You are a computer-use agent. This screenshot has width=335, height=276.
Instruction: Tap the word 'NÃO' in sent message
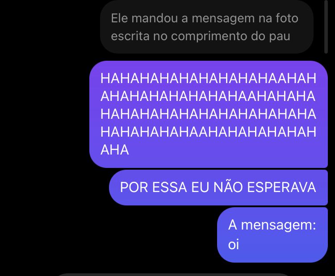coord(228,187)
